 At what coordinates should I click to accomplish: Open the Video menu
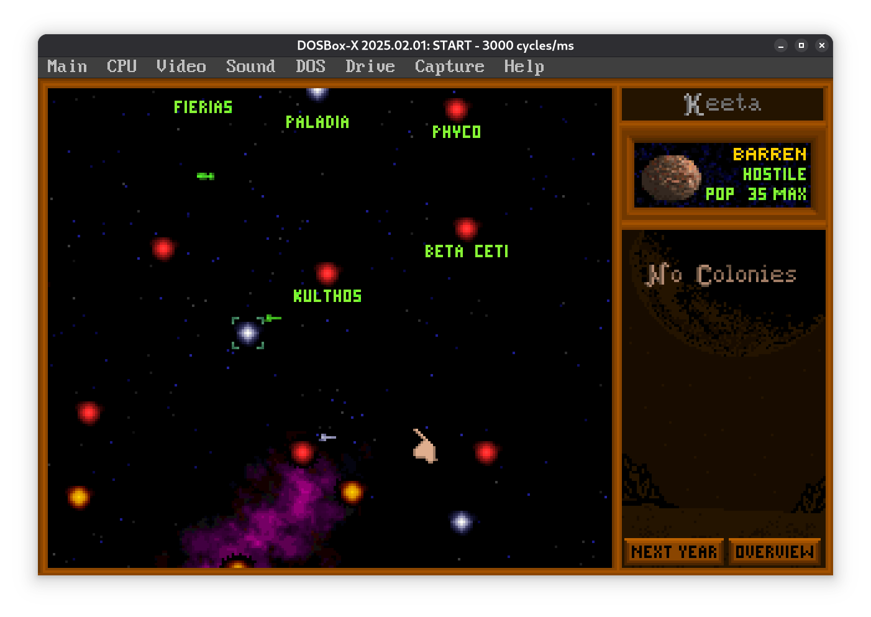coord(181,66)
